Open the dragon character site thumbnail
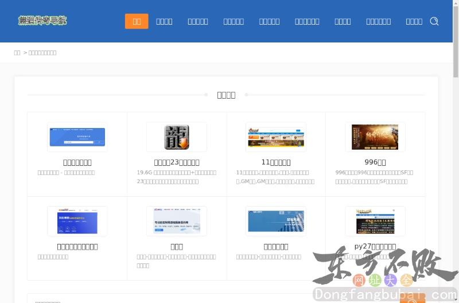This screenshot has height=303, width=459. coord(177,137)
